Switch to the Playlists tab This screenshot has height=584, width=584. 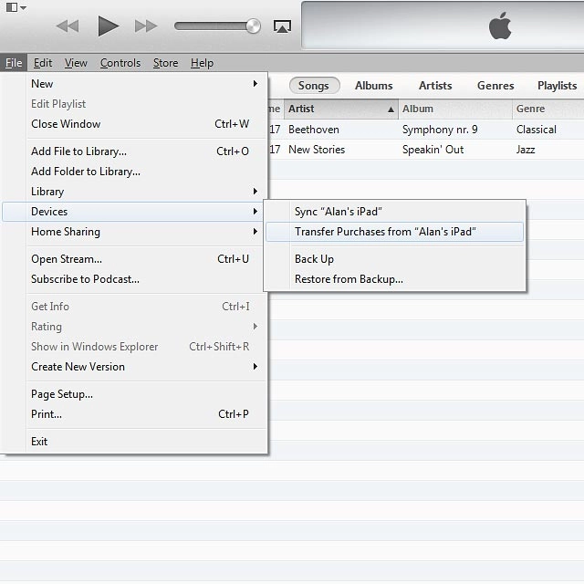pos(557,86)
